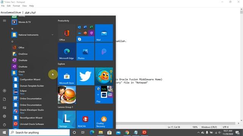Viewport: 243px width, 136px height.
Task: Open the volume control in tray
Action: click(219, 133)
